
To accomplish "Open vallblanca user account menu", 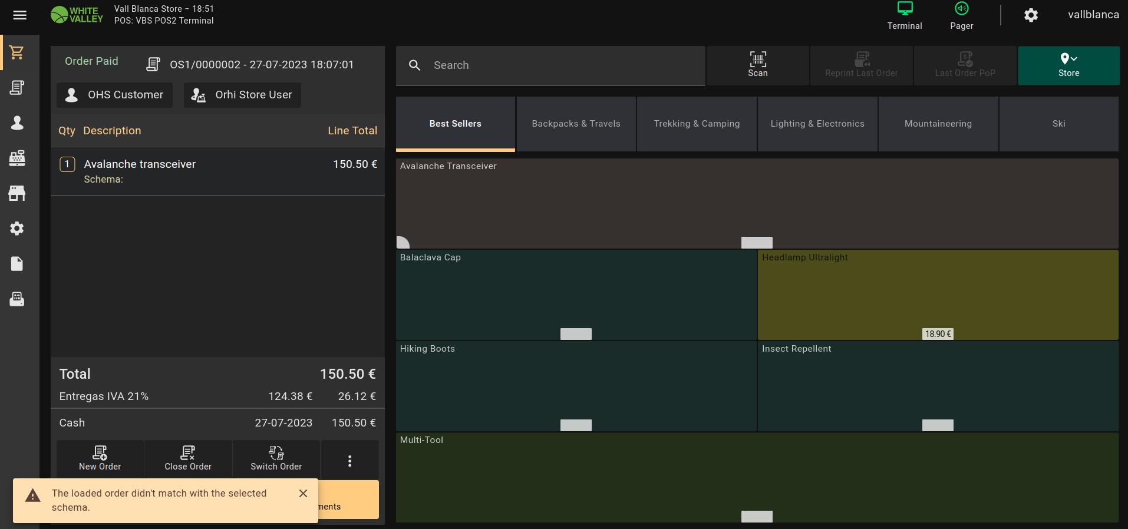I will (x=1093, y=15).
